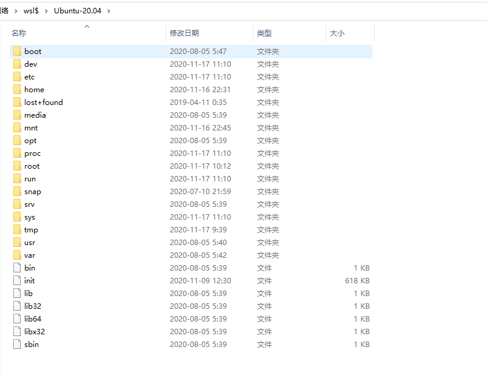This screenshot has height=381, width=487.
Task: Select the libx32 file icon
Action: coord(17,331)
